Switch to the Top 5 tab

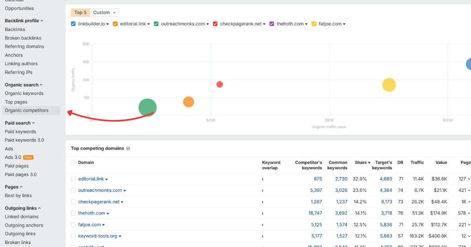[x=80, y=12]
